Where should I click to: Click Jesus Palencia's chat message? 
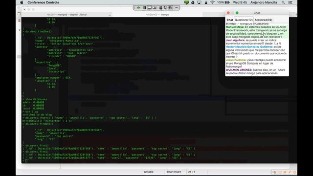[x=256, y=63]
